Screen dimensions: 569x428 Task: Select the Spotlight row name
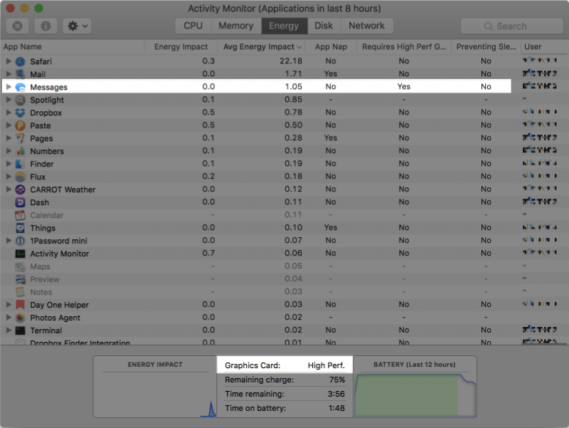[x=47, y=100]
